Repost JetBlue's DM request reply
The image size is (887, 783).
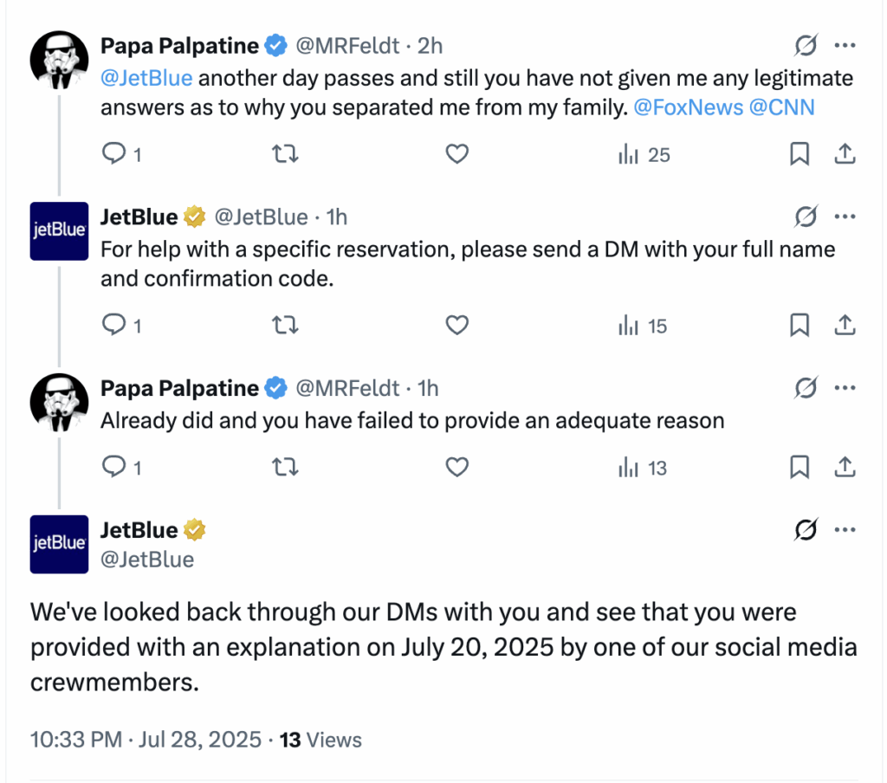pyautogui.click(x=285, y=327)
